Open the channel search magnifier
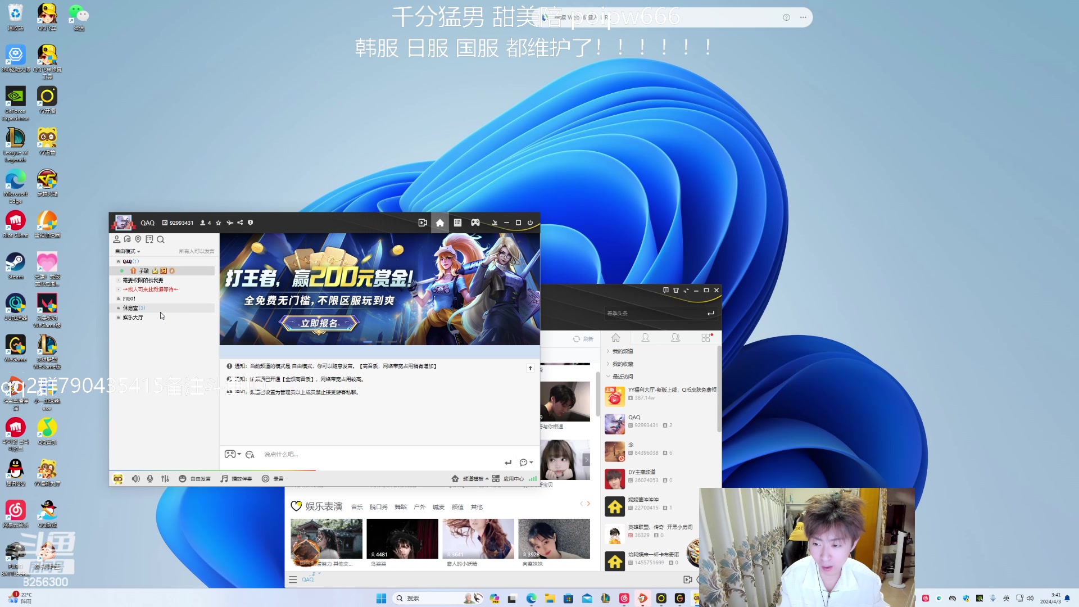Viewport: 1079px width, 607px height. [x=161, y=239]
